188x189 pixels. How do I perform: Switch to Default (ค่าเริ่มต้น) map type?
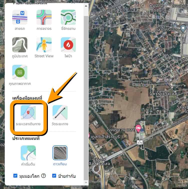pyautogui.click(x=28, y=153)
